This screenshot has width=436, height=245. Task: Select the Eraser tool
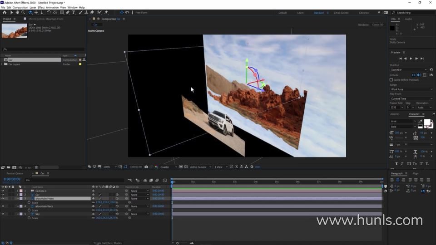coord(93,12)
